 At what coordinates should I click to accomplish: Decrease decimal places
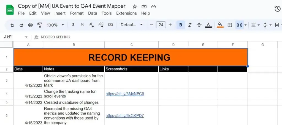(x=91, y=25)
